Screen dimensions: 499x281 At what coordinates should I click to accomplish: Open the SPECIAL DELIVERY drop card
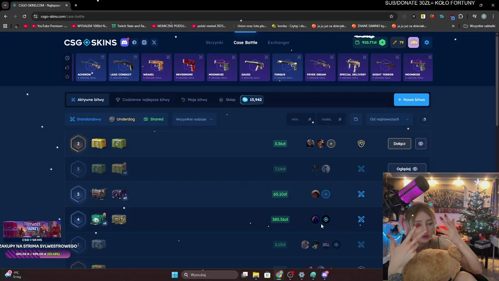click(353, 68)
